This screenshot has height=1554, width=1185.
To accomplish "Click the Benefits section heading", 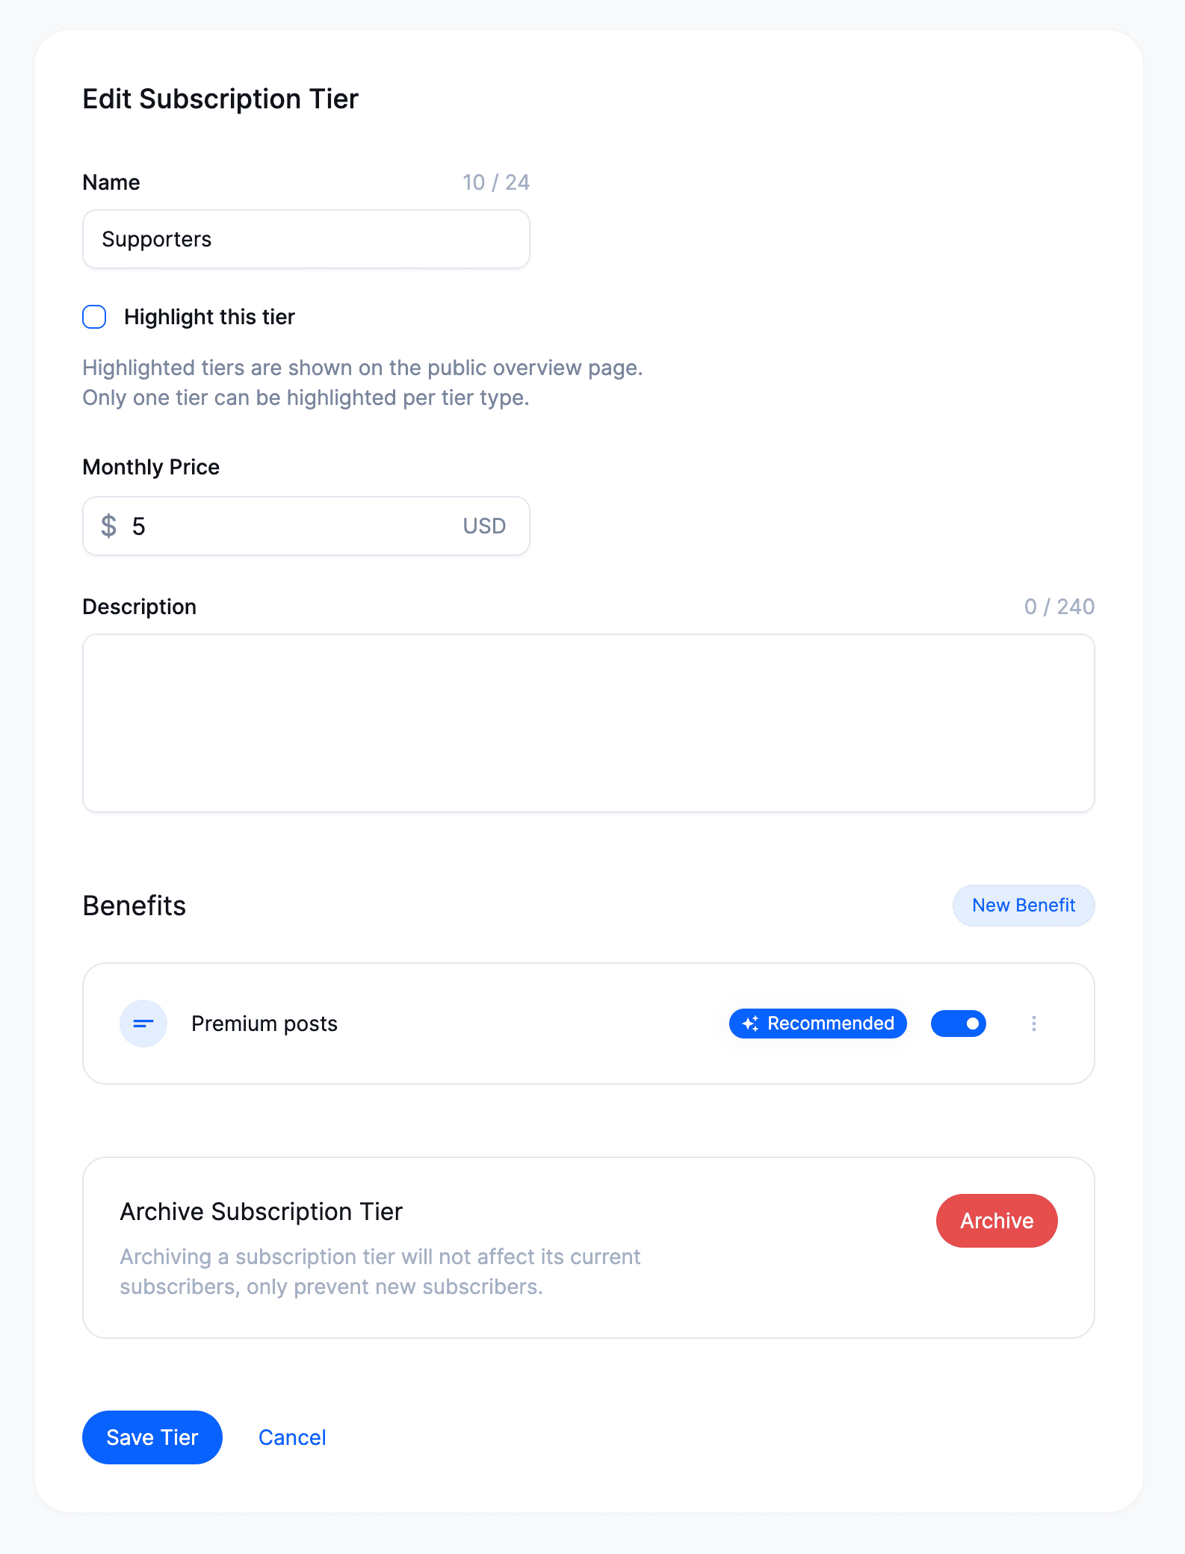I will pos(134,906).
